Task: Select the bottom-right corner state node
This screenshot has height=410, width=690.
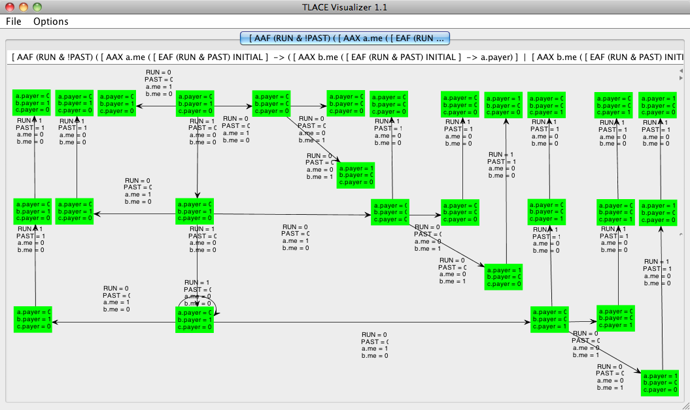Action: click(x=659, y=383)
